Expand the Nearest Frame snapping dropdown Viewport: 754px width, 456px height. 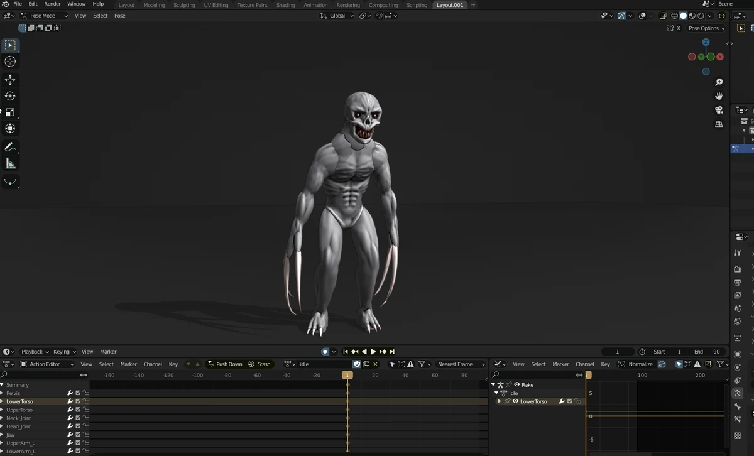coord(461,364)
